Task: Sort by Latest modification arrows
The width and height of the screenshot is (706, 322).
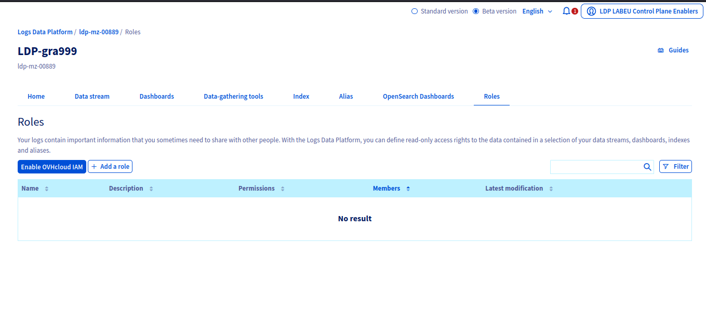Action: 551,189
